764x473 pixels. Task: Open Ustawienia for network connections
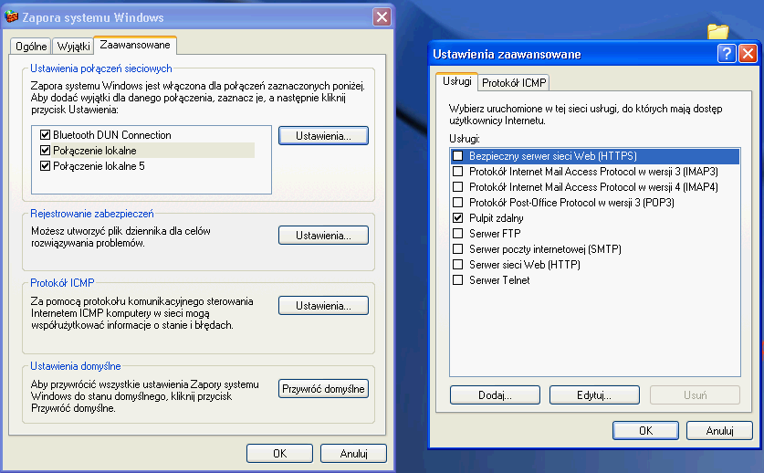(x=323, y=136)
